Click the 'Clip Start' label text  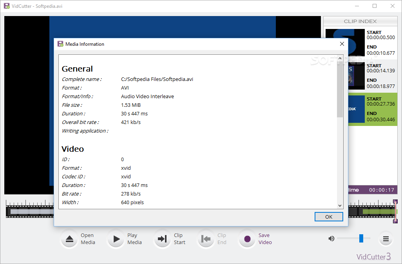coord(179,239)
